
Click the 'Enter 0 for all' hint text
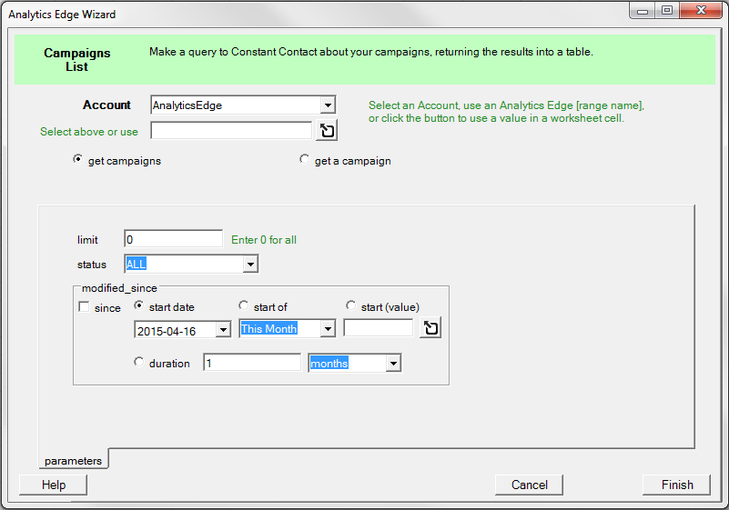(x=264, y=240)
